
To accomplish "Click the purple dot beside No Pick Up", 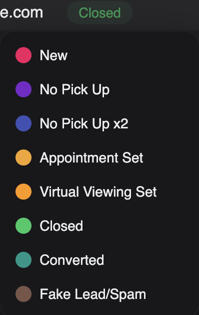I will [23, 89].
